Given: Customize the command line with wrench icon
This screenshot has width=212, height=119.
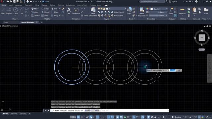Looking at the screenshot, I should 49,110.
